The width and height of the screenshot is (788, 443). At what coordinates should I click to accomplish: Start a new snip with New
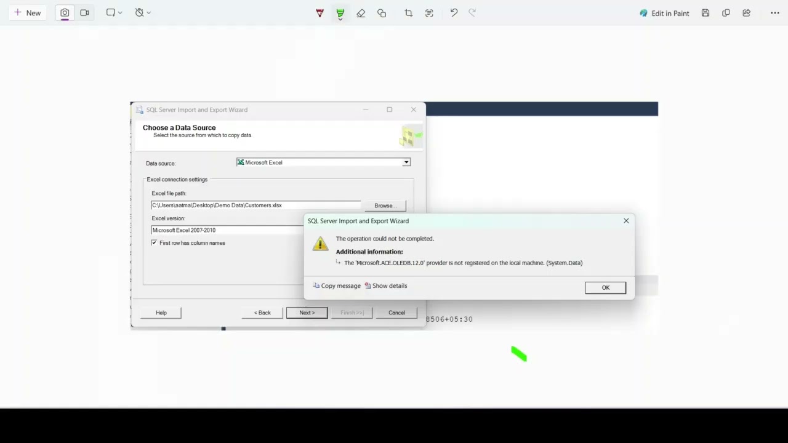coord(27,13)
